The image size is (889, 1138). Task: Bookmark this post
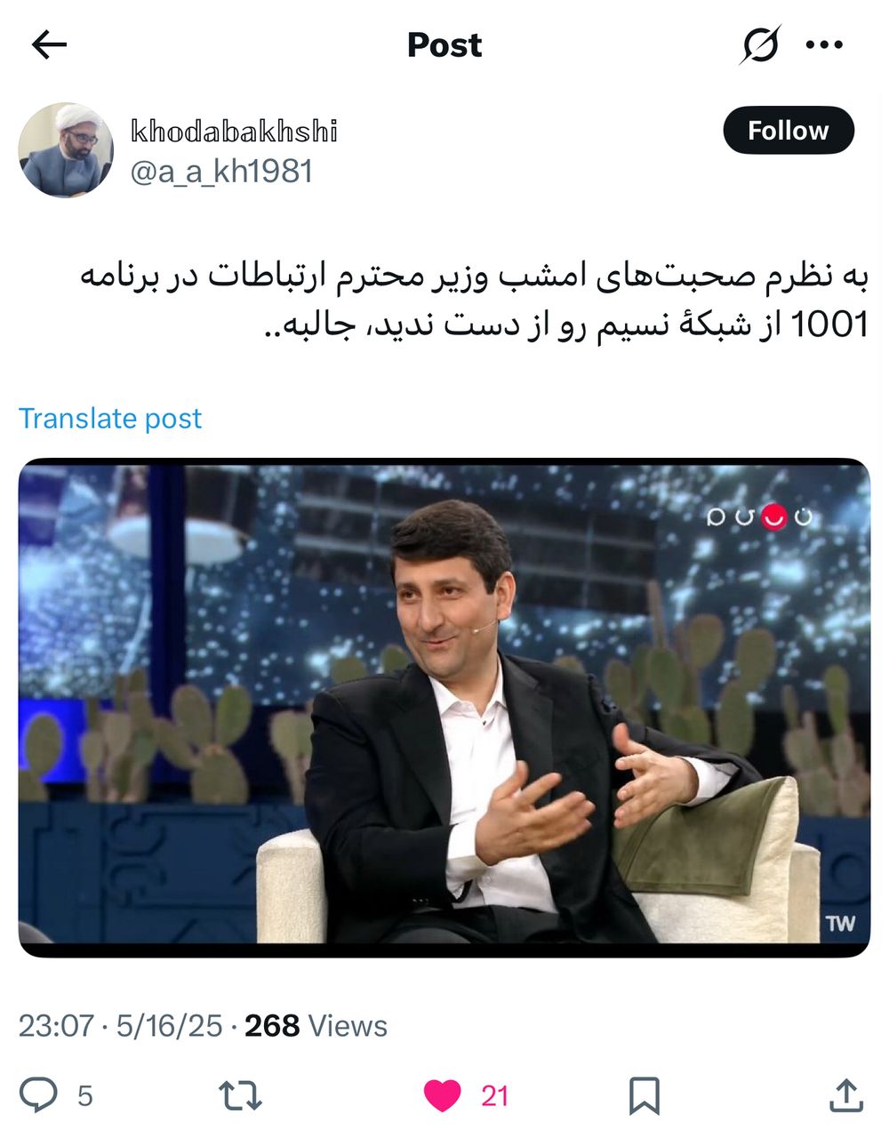click(644, 1095)
